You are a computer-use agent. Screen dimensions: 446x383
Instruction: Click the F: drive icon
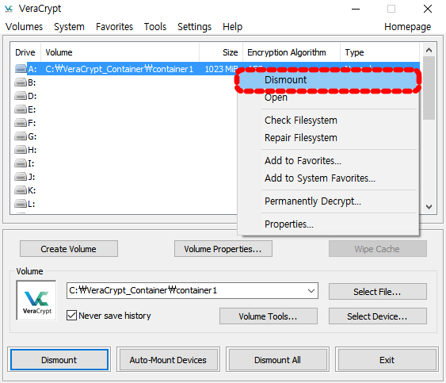[21, 123]
